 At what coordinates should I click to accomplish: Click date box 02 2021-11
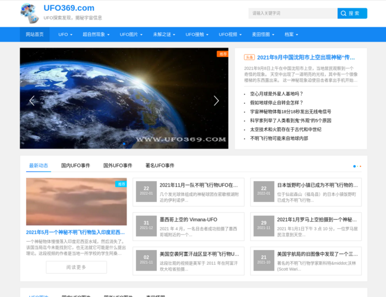tap(146, 260)
